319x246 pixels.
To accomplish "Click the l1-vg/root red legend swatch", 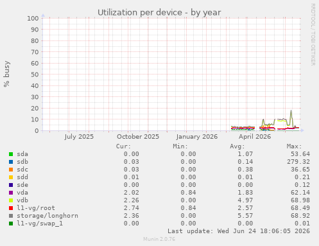I will click(x=11, y=208).
